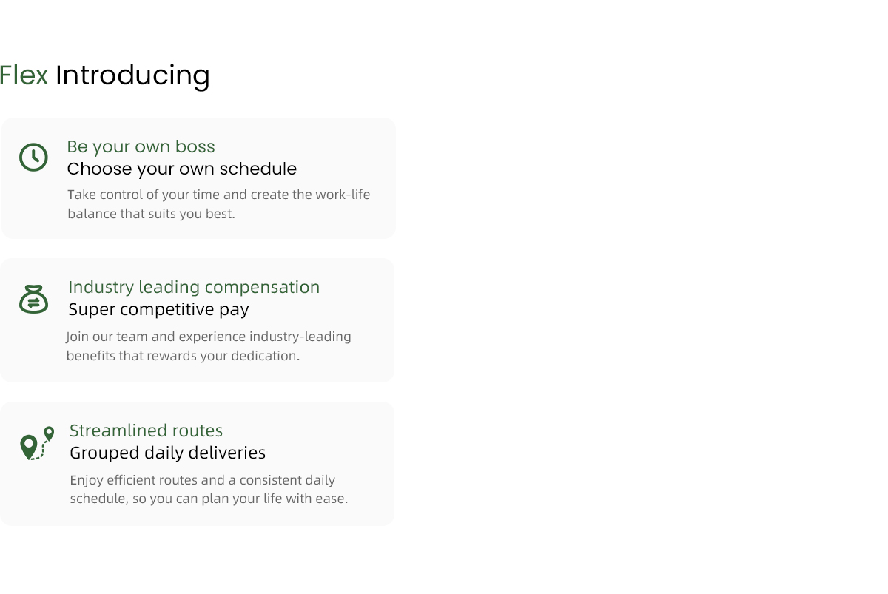
Task: Click Super competitive pay subtitle
Action: 158,309
